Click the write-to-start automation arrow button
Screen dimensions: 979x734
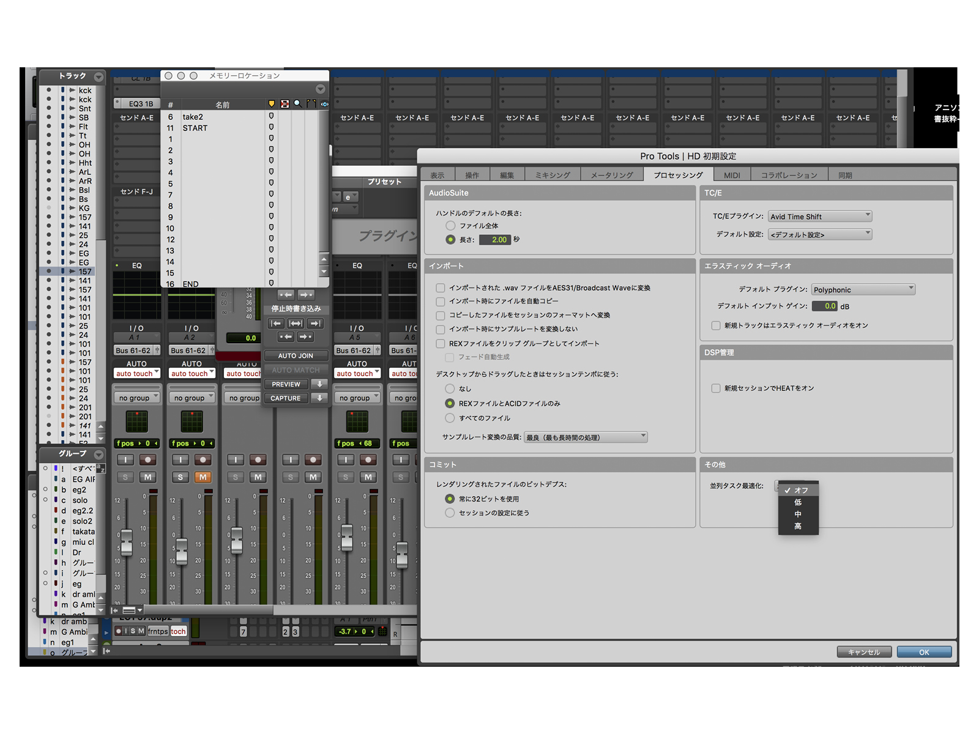(x=276, y=323)
